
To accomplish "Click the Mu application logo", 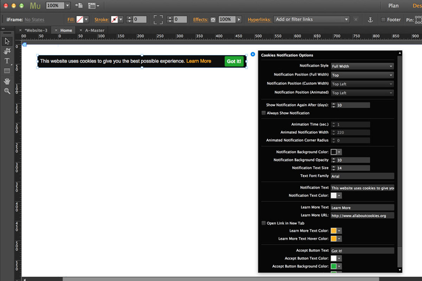I will point(35,6).
